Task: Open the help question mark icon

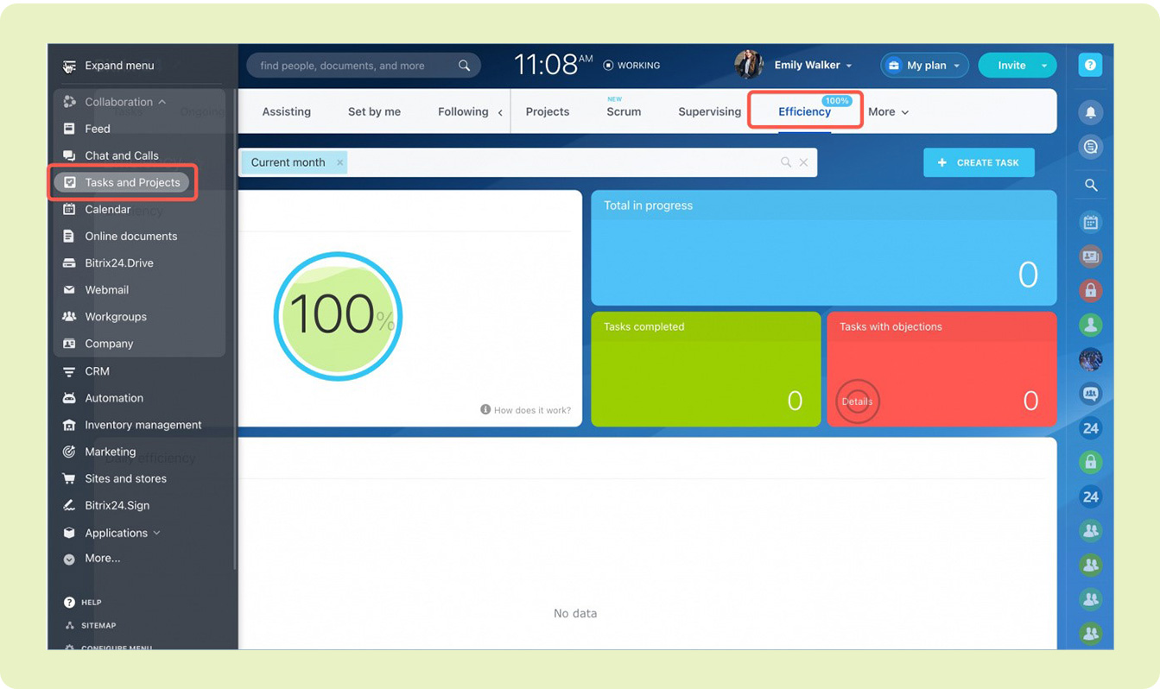Action: [1090, 65]
